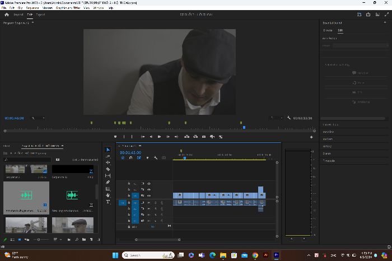
Task: Open the Quick Export icon
Action: (368, 15)
